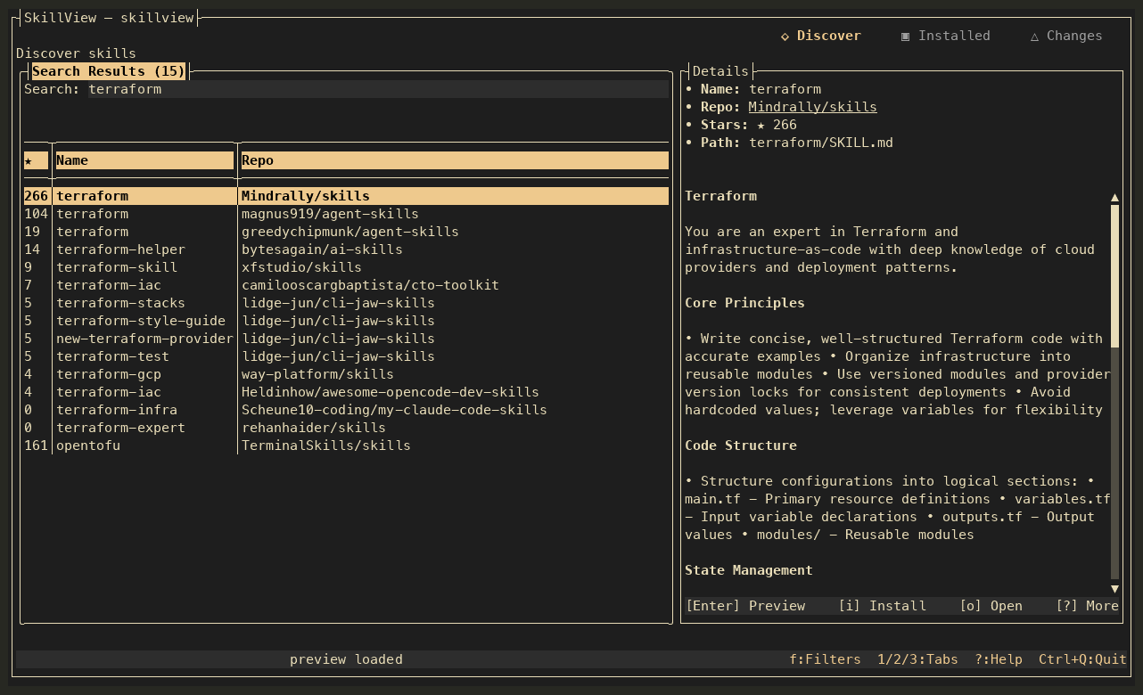The image size is (1143, 695).
Task: Click the [i] Install action
Action: point(882,606)
